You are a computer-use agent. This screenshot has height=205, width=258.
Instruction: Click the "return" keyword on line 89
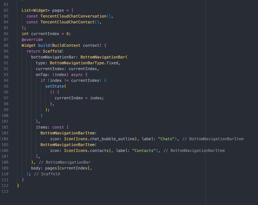pos(34,51)
